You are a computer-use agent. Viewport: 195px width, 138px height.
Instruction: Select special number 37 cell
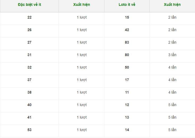click(x=29, y=80)
